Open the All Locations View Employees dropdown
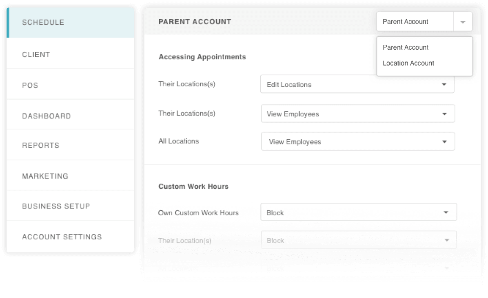Screen dimensions: 488x298 point(358,142)
